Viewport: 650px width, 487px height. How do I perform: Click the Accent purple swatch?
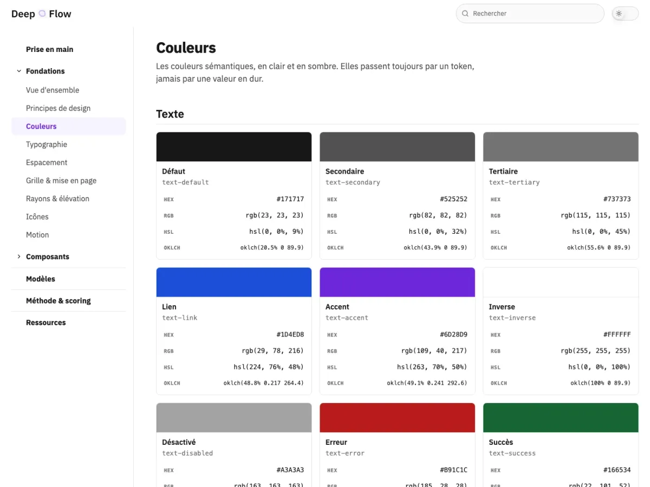(398, 282)
